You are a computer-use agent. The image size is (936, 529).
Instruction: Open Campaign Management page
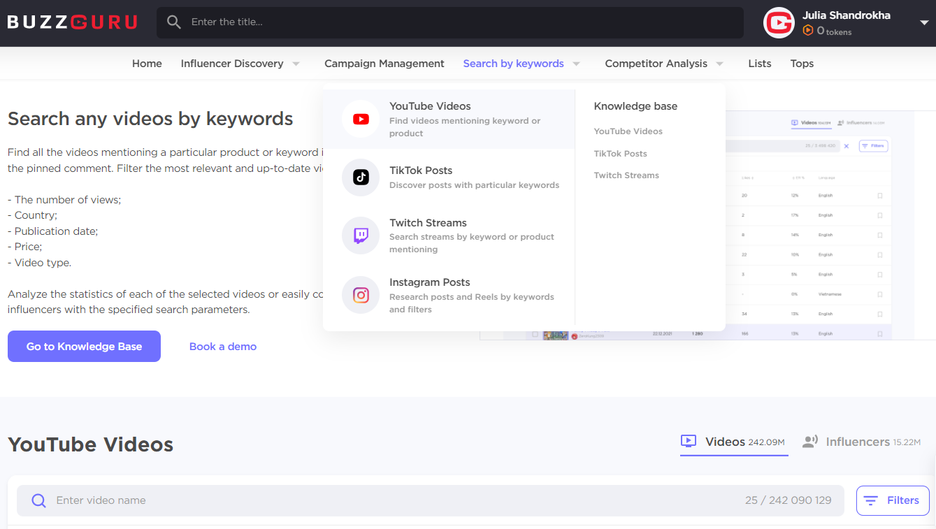pyautogui.click(x=384, y=64)
